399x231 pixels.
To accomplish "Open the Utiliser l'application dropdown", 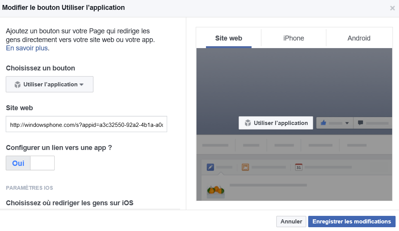I will pyautogui.click(x=50, y=84).
